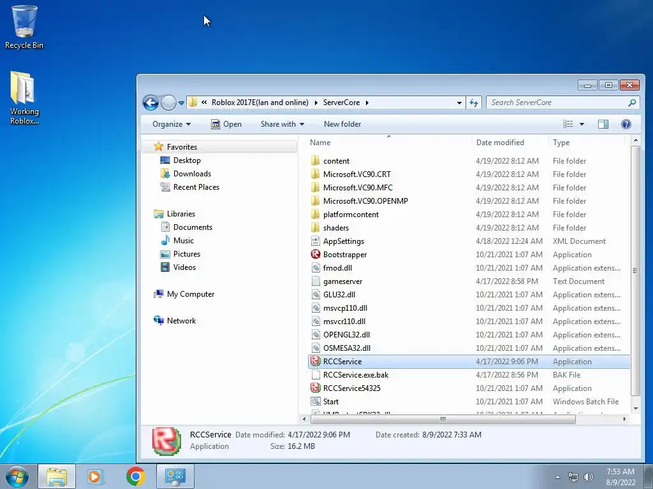This screenshot has height=489, width=653.
Task: Select the Microsoft.VC90.CRT folder
Action: (356, 174)
